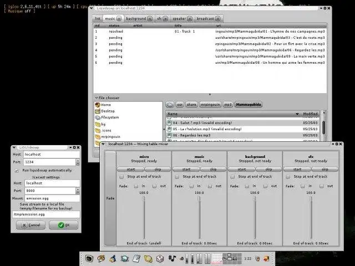The width and height of the screenshot is (355, 266).
Task: Skip the track on the sfx channel
Action: point(324,169)
